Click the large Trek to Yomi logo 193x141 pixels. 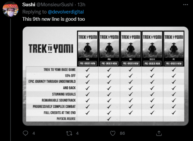51,48
